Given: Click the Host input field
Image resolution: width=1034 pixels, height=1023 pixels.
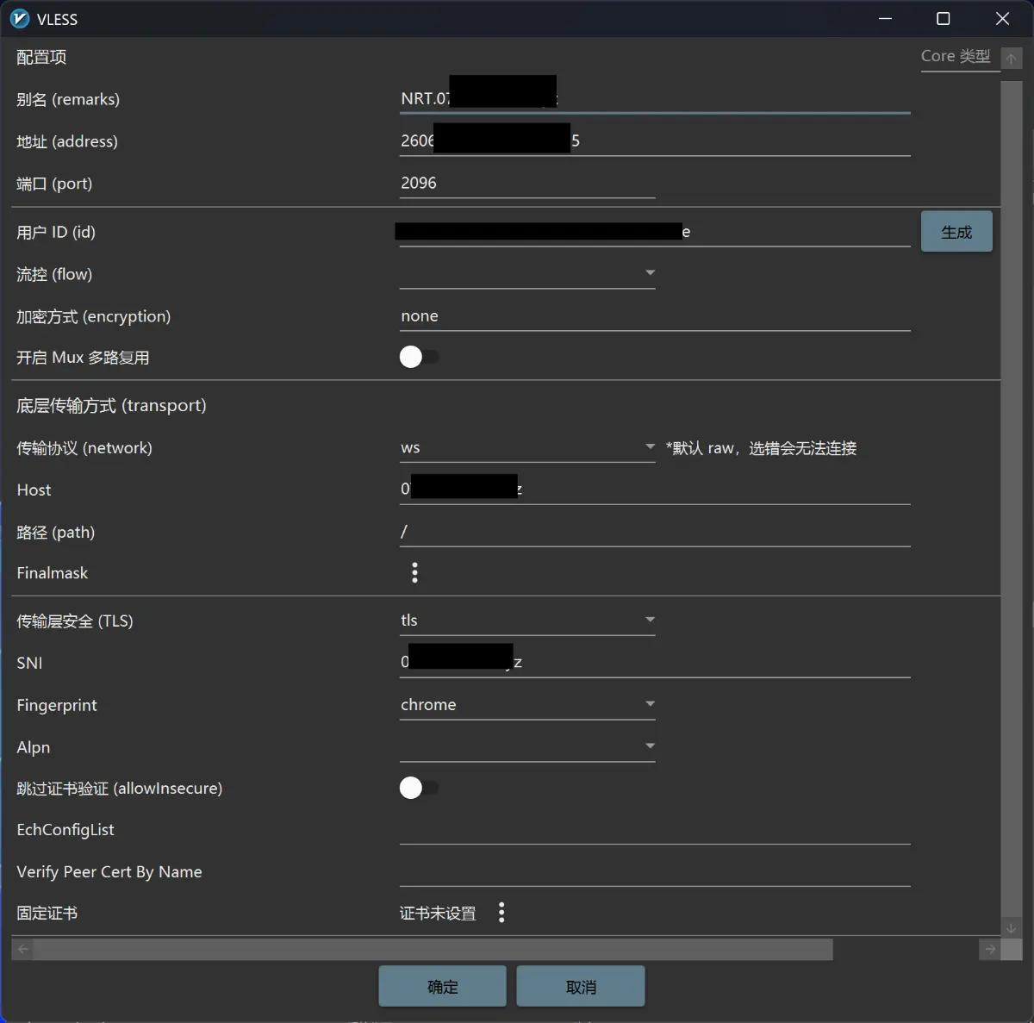Looking at the screenshot, I should pyautogui.click(x=655, y=490).
